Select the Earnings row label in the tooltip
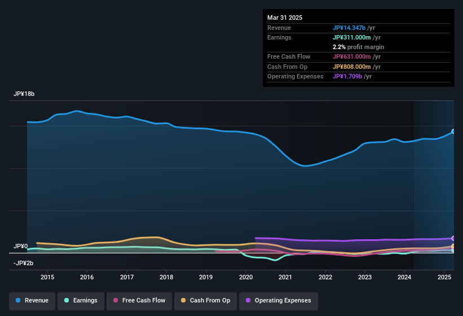This screenshot has width=463, height=316. (x=279, y=37)
